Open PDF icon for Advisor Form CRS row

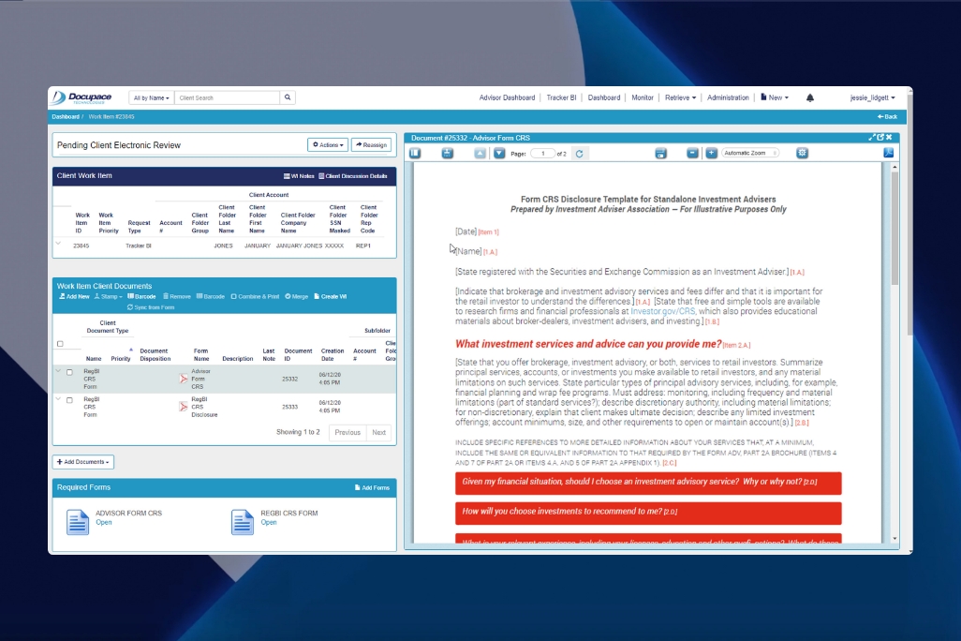point(184,380)
